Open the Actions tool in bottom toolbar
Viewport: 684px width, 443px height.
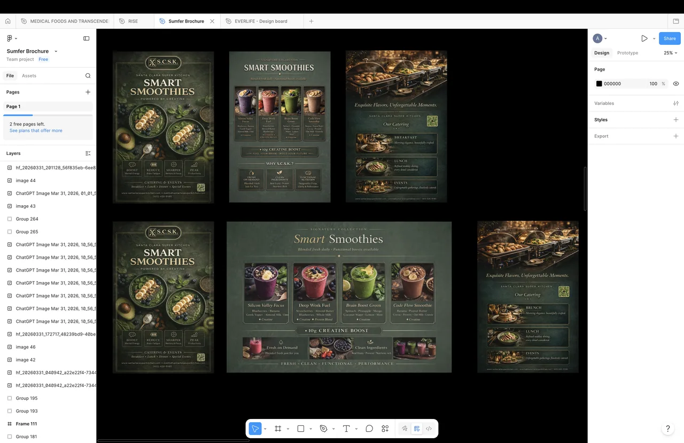click(385, 429)
